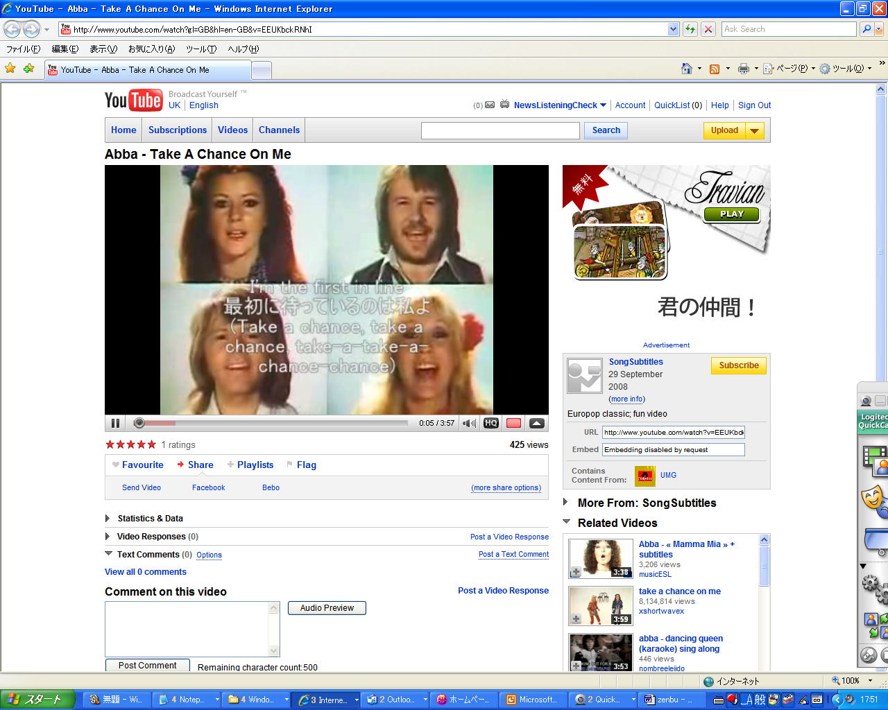Toggle HQ high quality video mode
The image size is (888, 710).
[x=491, y=423]
